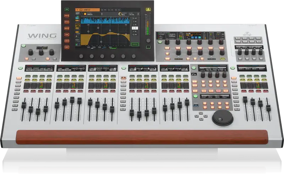
Task: Tap the SD1 PLAY label on transport display
Action: pyautogui.click(x=211, y=97)
